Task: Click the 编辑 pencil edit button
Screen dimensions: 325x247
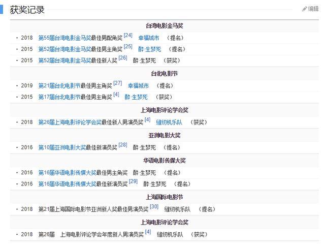Action: tap(310, 9)
